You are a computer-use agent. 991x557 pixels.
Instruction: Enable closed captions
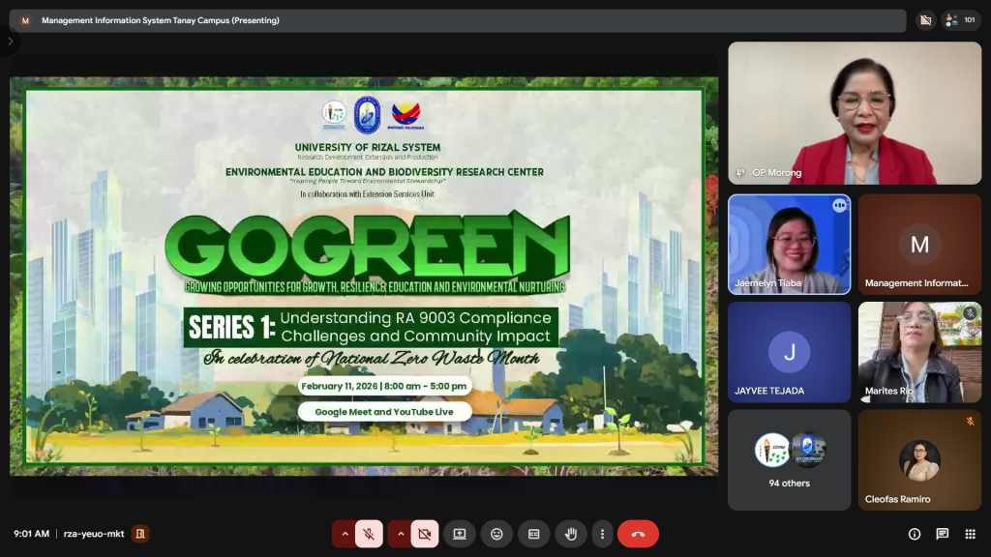[x=533, y=533]
